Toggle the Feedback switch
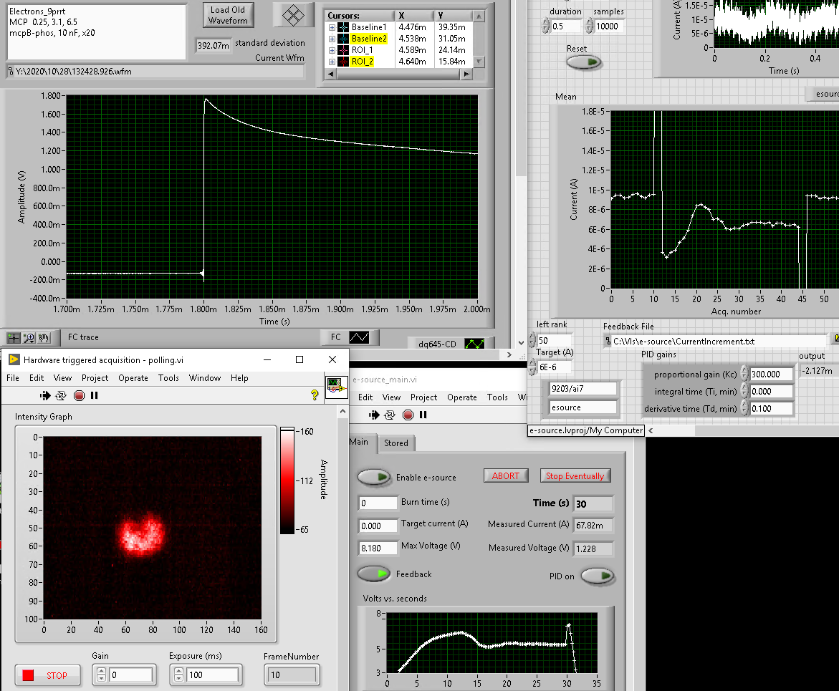Viewport: 839px width, 691px height. tap(374, 574)
